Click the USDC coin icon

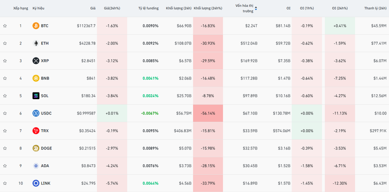click(x=36, y=113)
